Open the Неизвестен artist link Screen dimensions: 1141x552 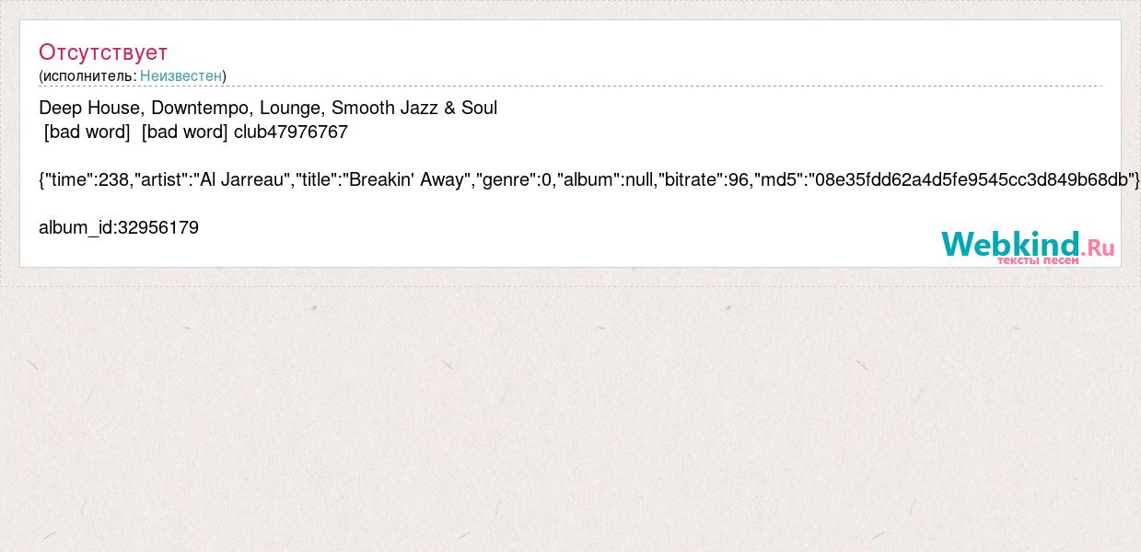[180, 75]
